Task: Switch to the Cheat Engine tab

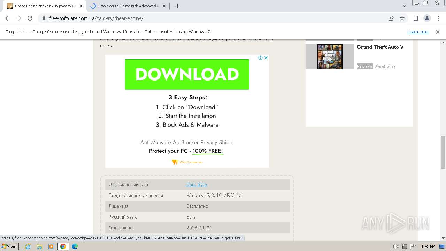Action: (x=45, y=6)
